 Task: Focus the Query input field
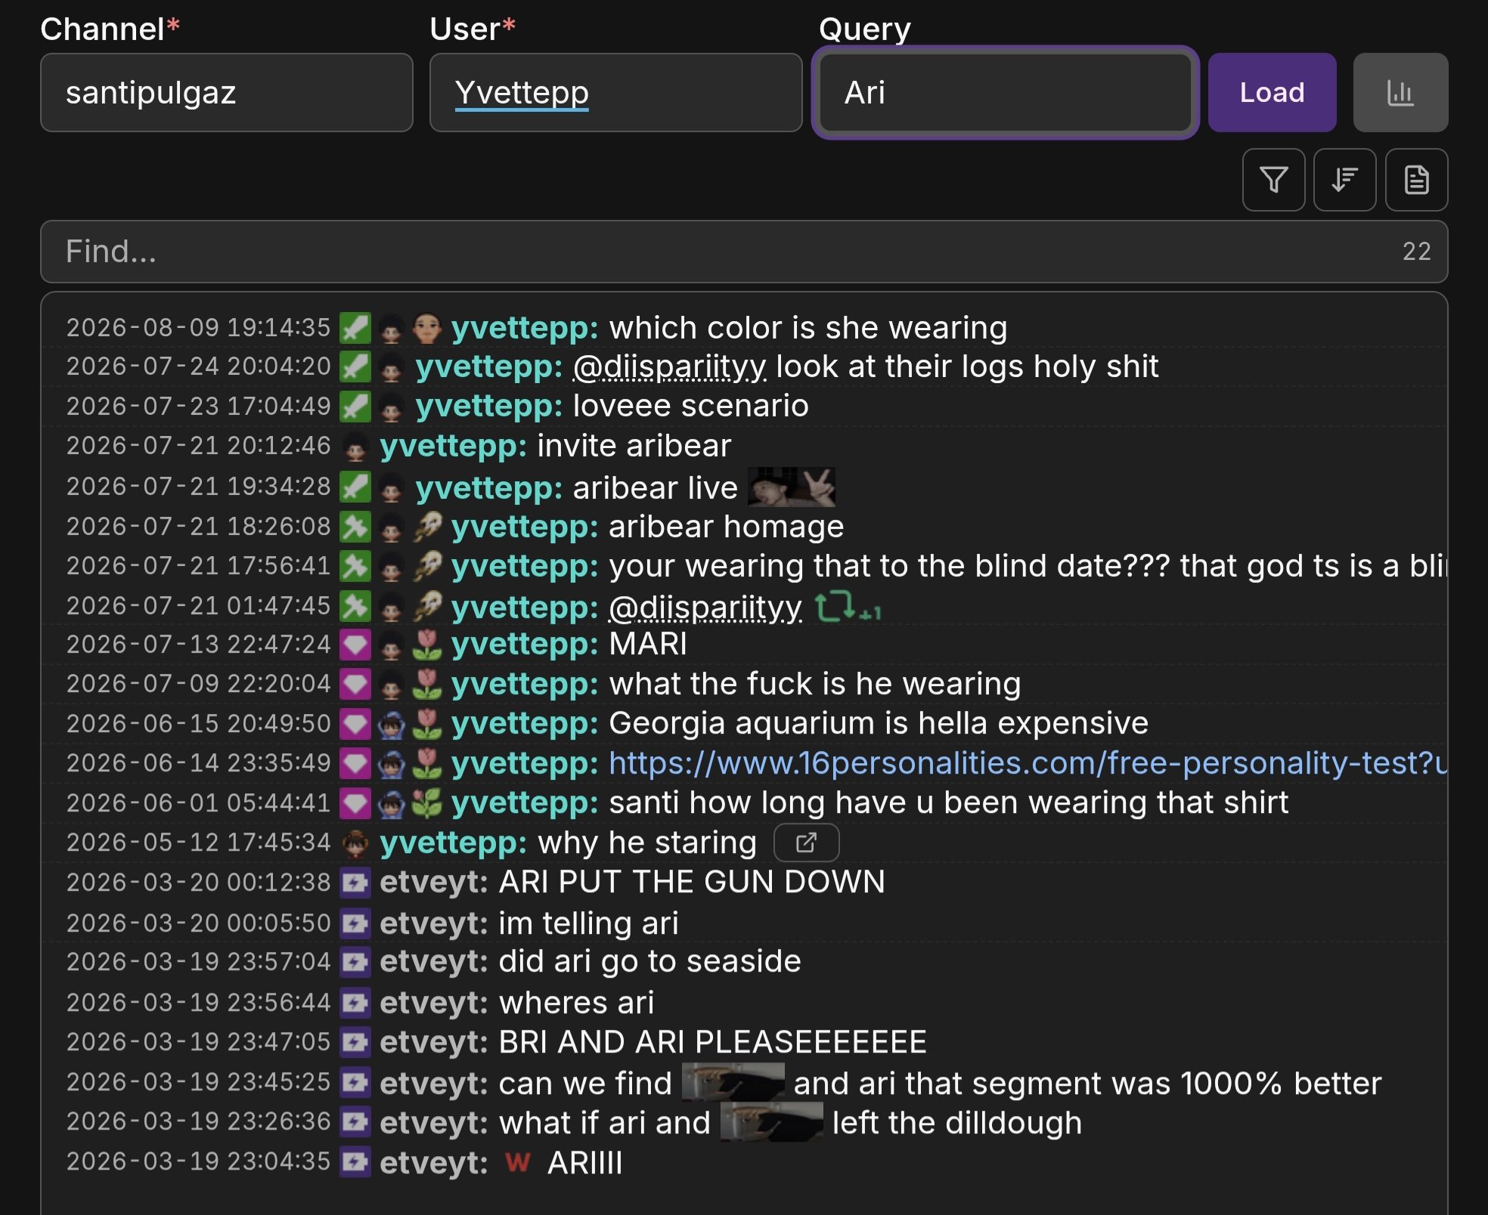click(1006, 92)
